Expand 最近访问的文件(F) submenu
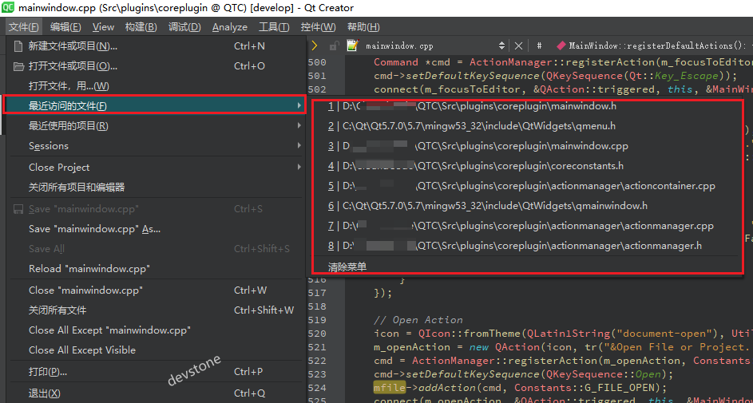 coord(155,105)
